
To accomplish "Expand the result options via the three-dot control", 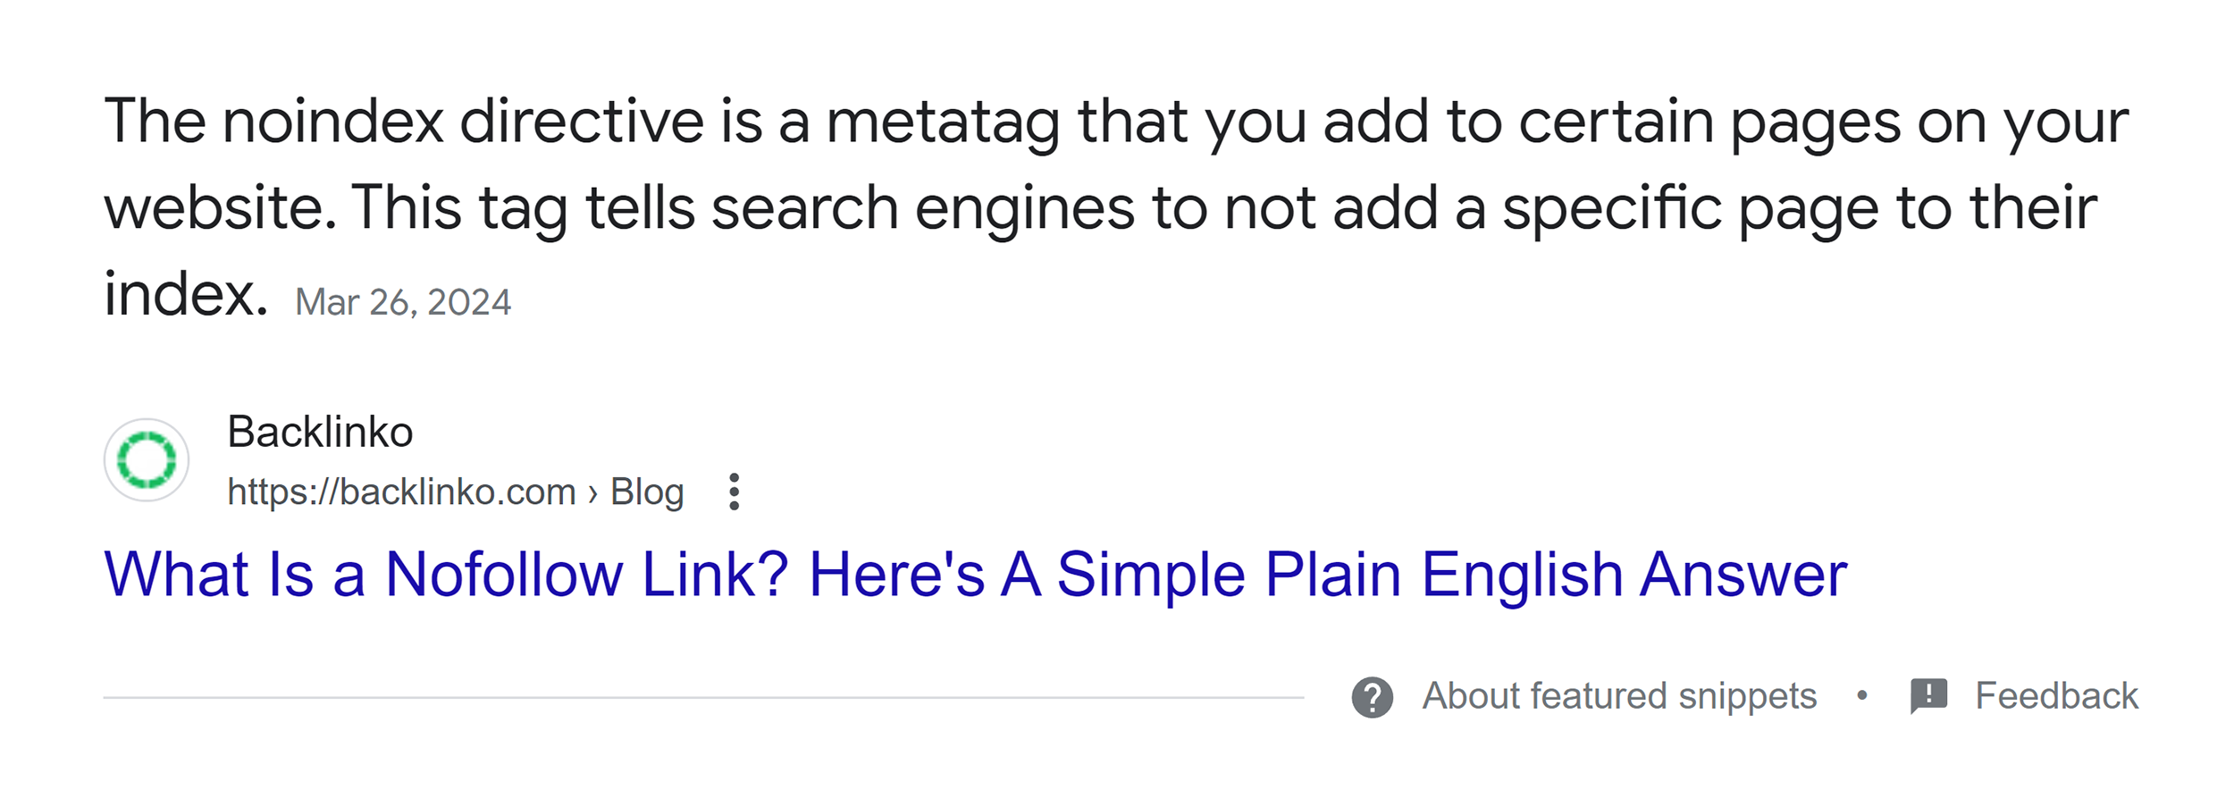I will tap(735, 492).
